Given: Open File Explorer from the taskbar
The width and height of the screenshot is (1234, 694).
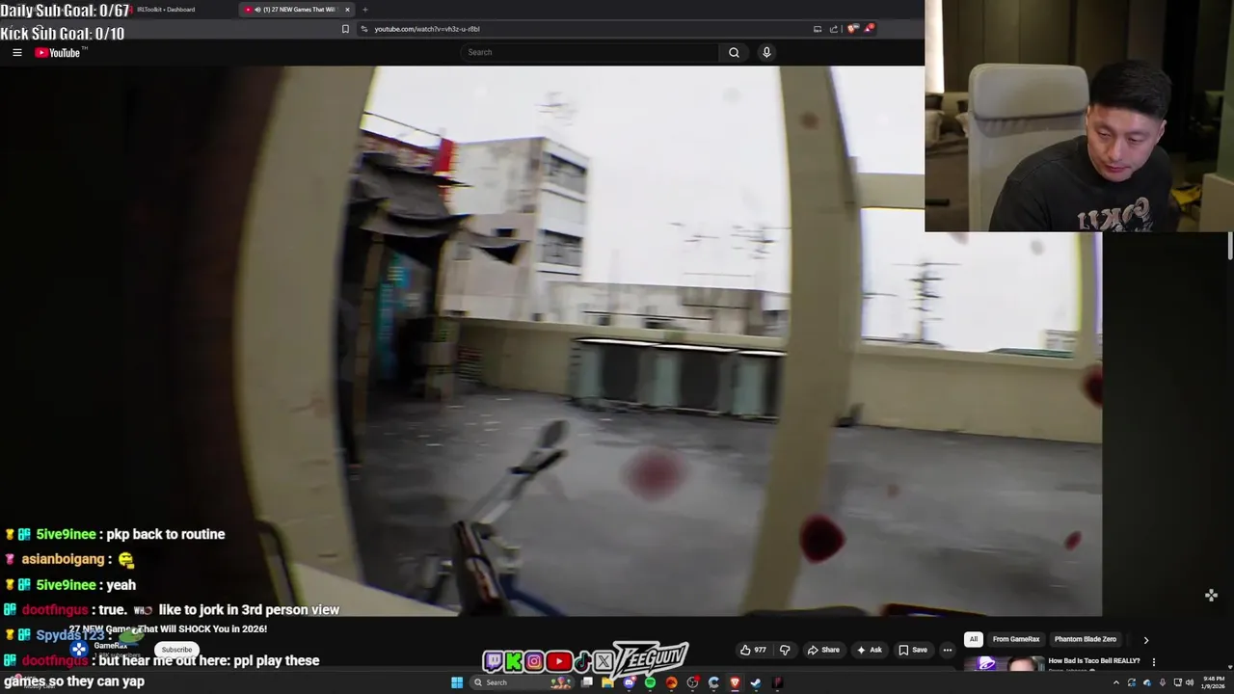Looking at the screenshot, I should [608, 682].
